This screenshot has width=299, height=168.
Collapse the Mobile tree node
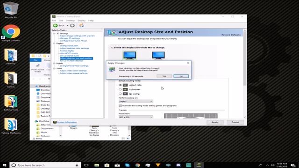54,63
